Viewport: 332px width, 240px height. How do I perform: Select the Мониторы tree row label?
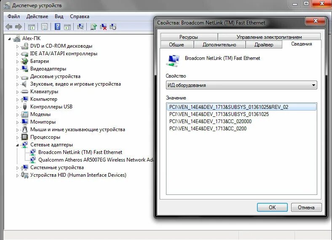43,122
